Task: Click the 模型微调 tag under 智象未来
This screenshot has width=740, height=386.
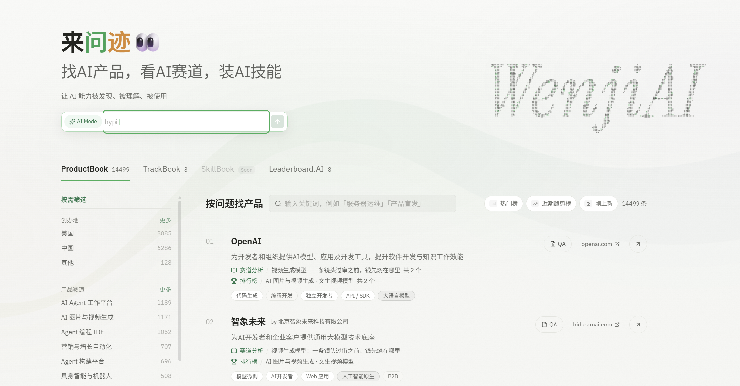Action: tap(247, 376)
